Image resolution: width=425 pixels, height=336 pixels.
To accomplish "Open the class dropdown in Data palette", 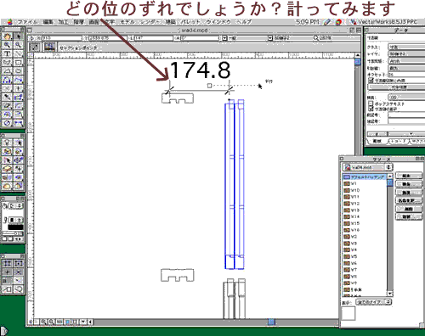I will point(406,47).
